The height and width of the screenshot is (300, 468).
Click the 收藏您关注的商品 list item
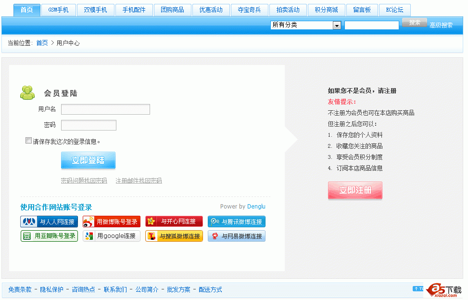[x=359, y=146]
